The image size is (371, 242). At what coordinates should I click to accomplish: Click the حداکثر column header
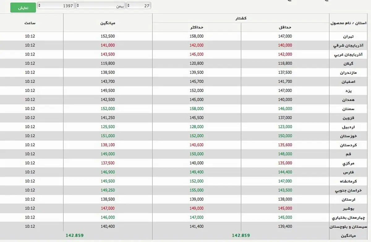(197, 27)
